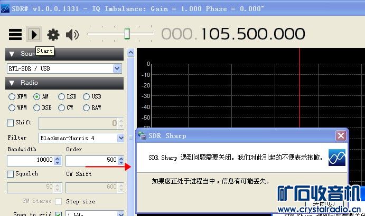Click the Start play button
Image resolution: width=365 pixels, height=216 pixels.
(34, 34)
